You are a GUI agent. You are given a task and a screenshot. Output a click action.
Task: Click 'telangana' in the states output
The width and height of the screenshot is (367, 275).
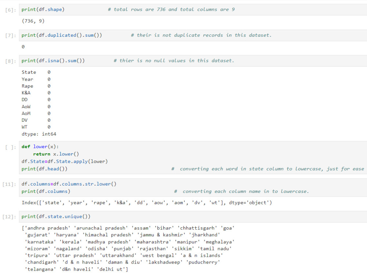[x=40, y=269]
